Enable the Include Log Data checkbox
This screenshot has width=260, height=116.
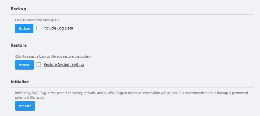(x=38, y=28)
